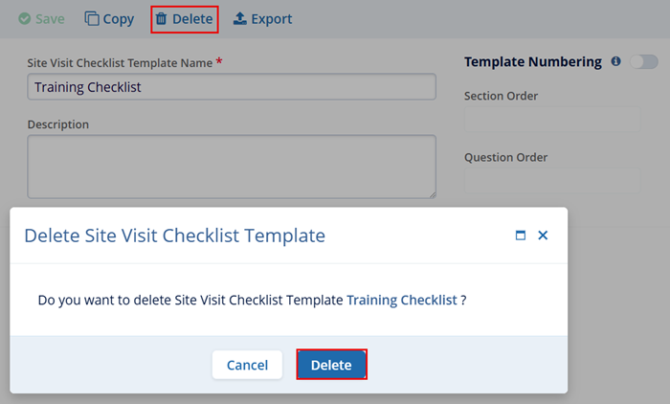This screenshot has width=670, height=404.
Task: Open the Training Checklist link in dialog message
Action: click(x=401, y=300)
